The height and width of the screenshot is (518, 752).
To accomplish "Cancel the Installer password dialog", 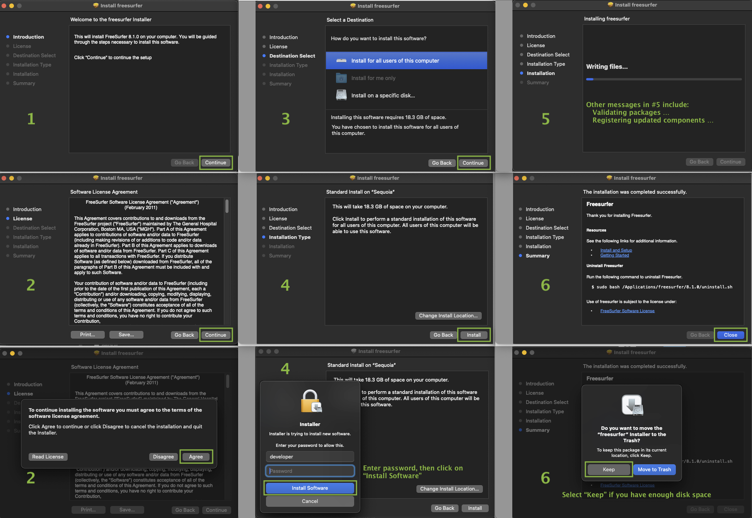I will (310, 501).
